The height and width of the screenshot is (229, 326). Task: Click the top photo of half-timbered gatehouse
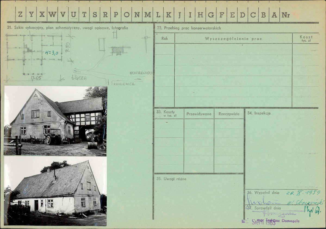55,121
